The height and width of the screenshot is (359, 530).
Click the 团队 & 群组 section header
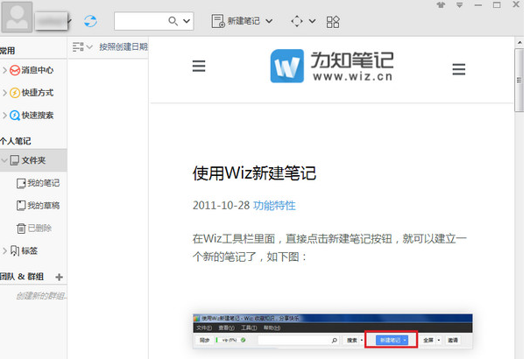22,277
